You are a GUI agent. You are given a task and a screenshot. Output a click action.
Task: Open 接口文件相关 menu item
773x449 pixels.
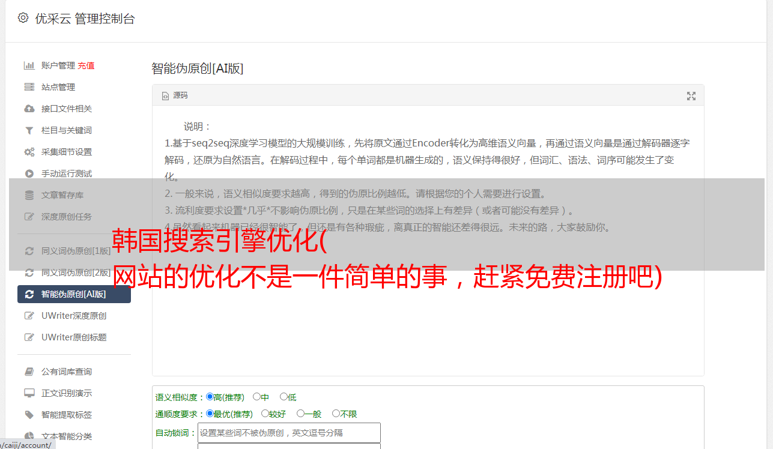tap(67, 109)
